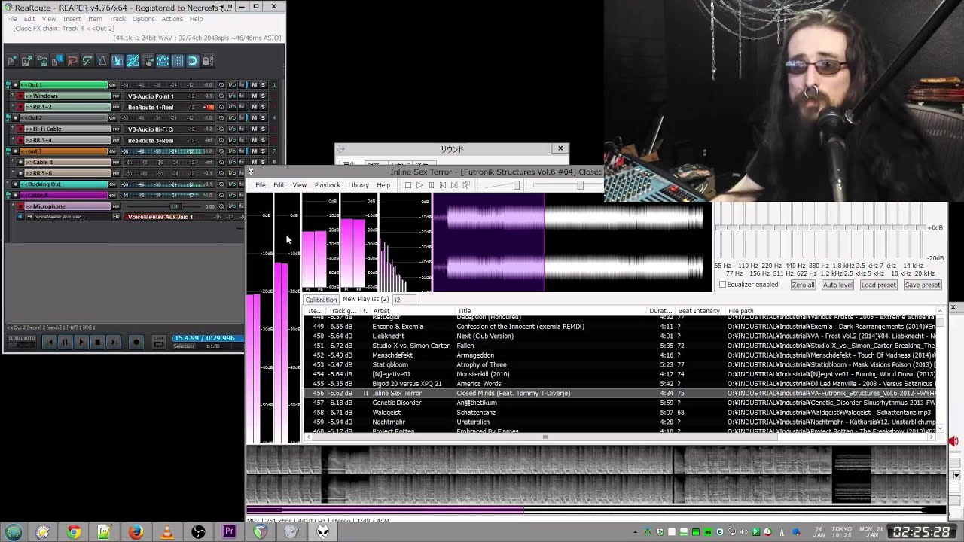Pause playback in foobar2000 toolbar
Screen dimensions: 964x542
coord(432,185)
